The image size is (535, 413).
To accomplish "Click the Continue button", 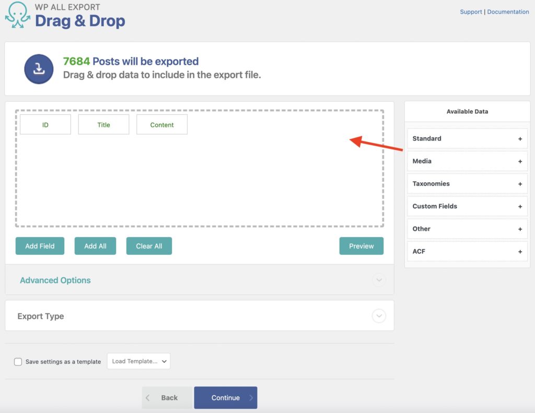I will click(x=226, y=397).
